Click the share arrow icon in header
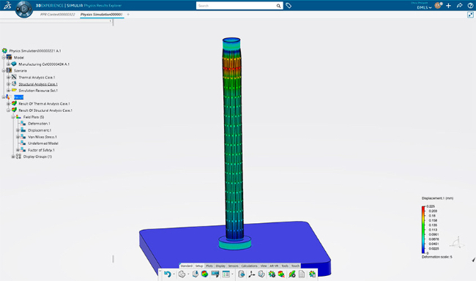Image resolution: width=476 pixels, height=281 pixels. (x=459, y=5)
